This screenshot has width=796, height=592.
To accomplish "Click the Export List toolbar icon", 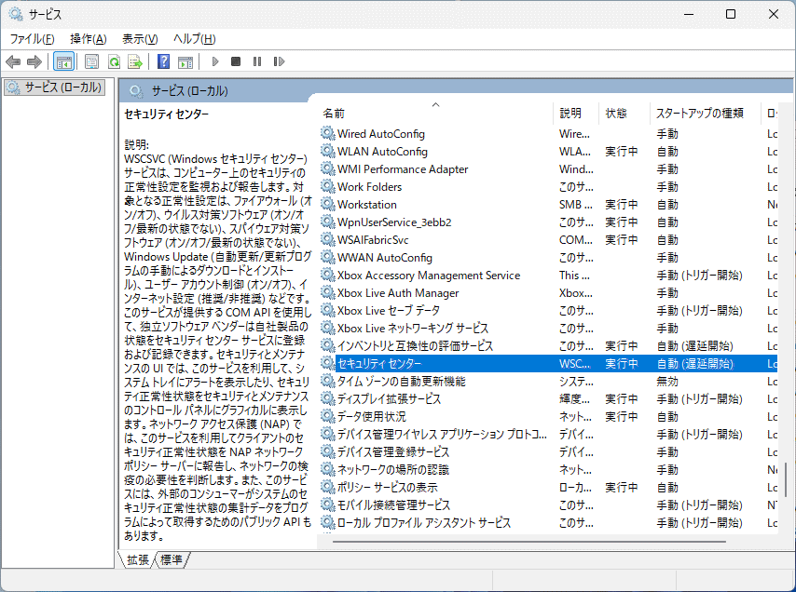I will (x=135, y=61).
